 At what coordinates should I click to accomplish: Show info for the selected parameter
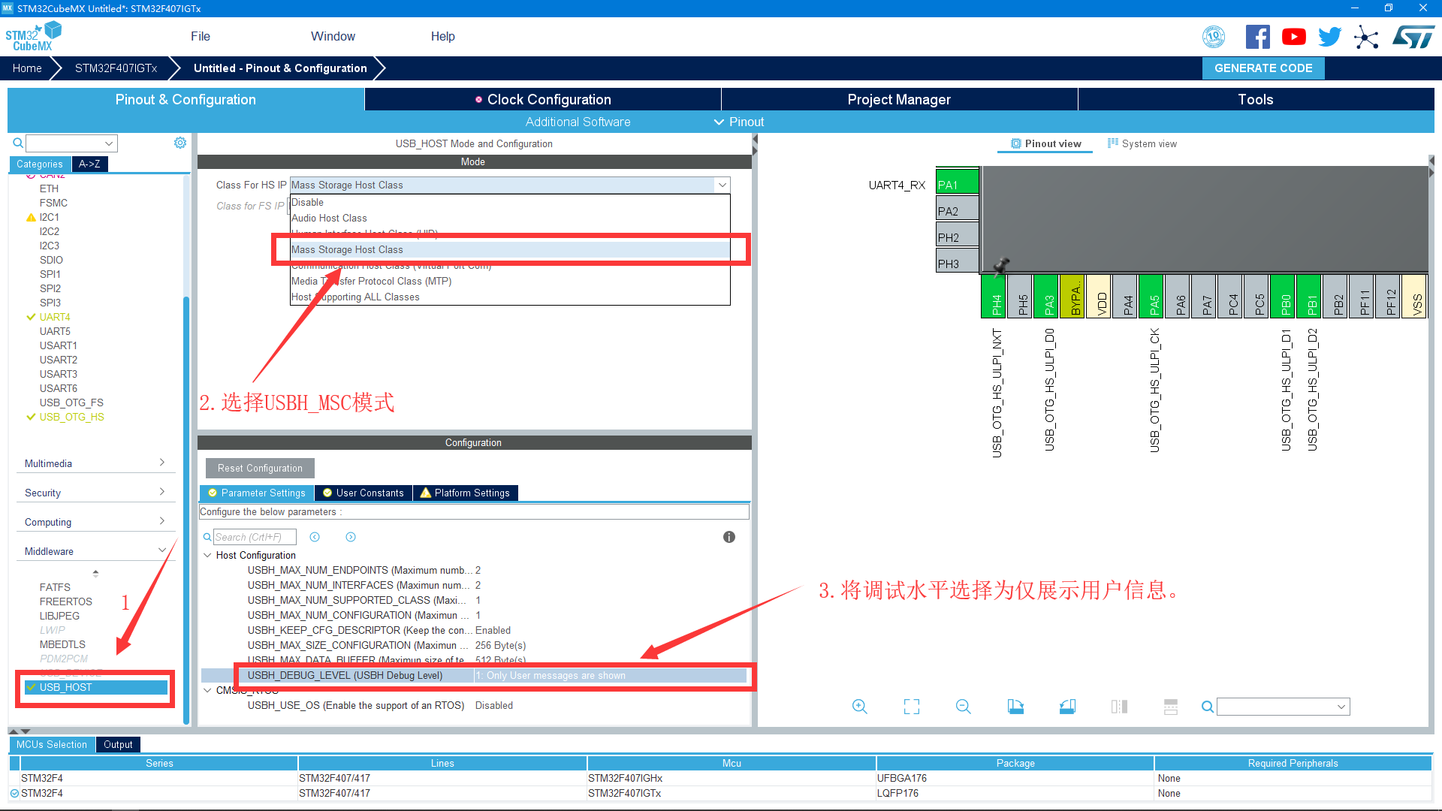click(729, 537)
